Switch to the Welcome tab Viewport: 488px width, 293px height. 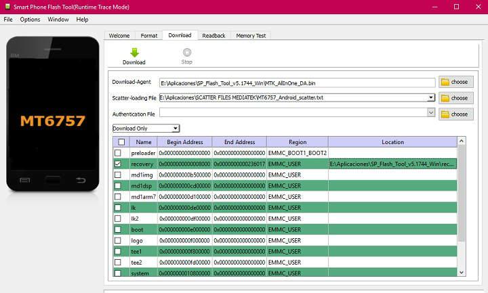(x=119, y=36)
